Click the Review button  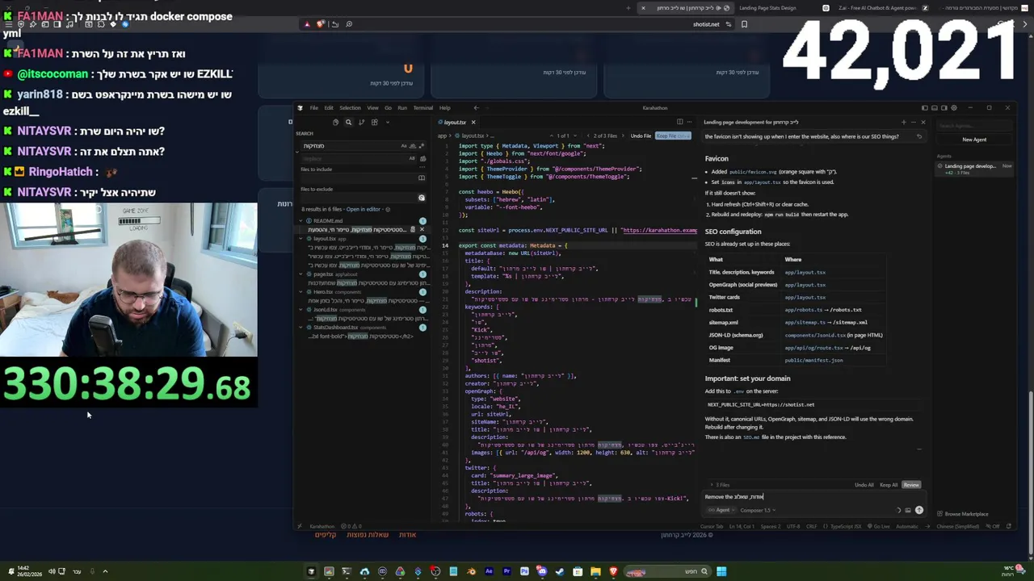coord(911,485)
